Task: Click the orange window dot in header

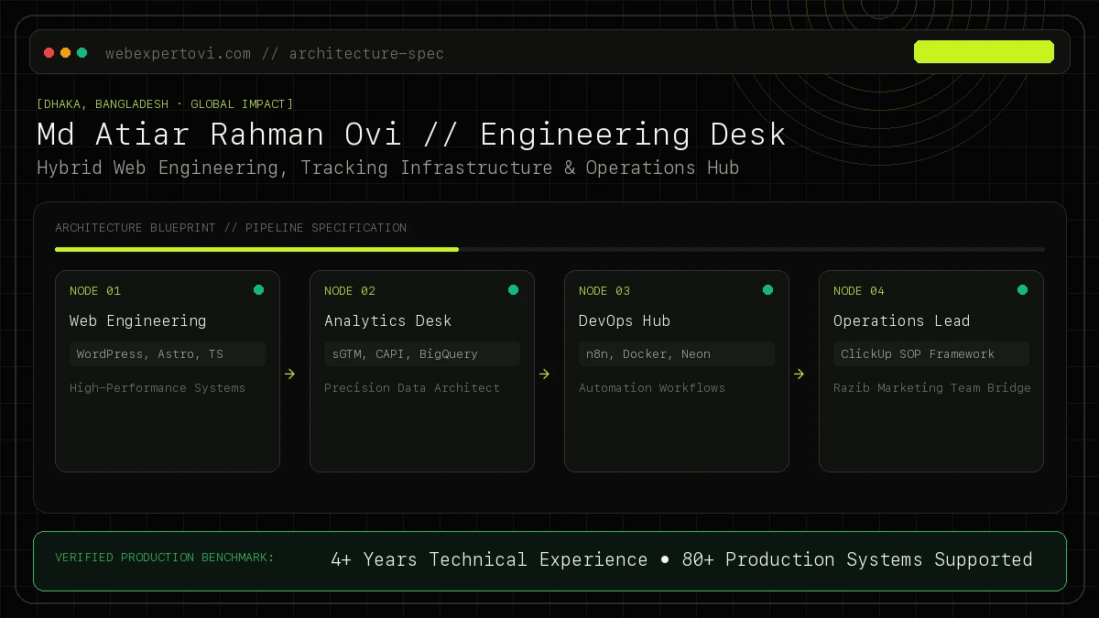Action: (x=66, y=53)
